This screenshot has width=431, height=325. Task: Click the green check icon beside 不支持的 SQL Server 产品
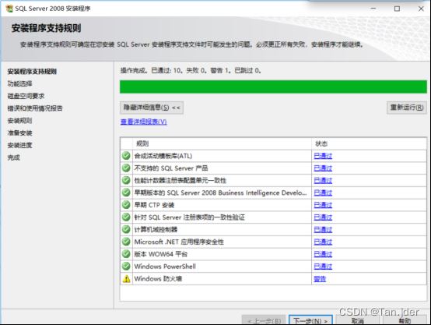[126, 168]
